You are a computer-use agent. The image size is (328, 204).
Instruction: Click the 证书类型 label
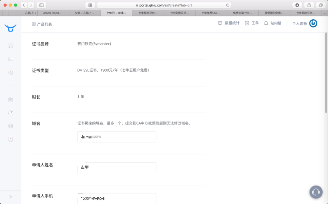pyautogui.click(x=40, y=70)
